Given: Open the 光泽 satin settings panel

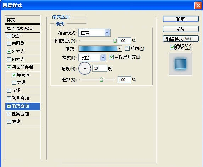Looking at the screenshot, I should (16, 90).
